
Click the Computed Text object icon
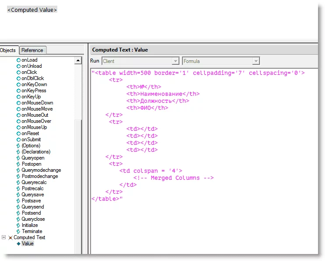[x=10, y=237]
